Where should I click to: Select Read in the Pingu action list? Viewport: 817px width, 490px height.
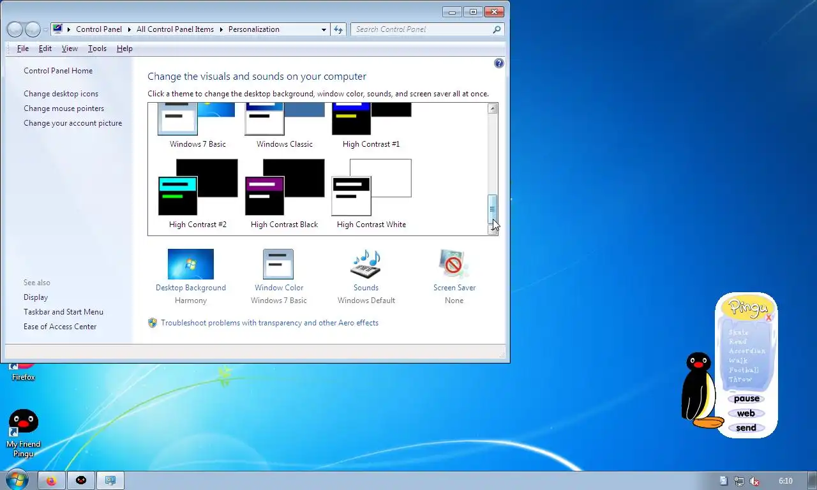coord(737,342)
